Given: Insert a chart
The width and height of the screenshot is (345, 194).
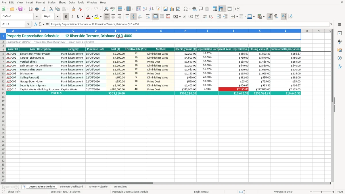Looking at the screenshot, I should click(172, 9).
